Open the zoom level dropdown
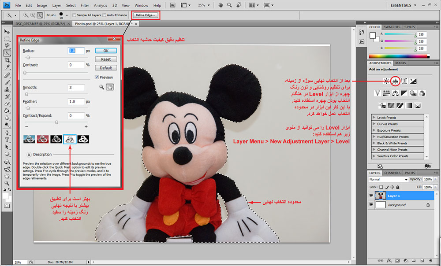 click(209, 5)
